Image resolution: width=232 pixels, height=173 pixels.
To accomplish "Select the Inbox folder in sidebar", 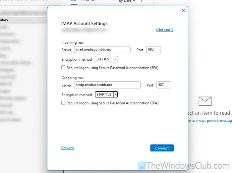I will [x=5, y=20].
